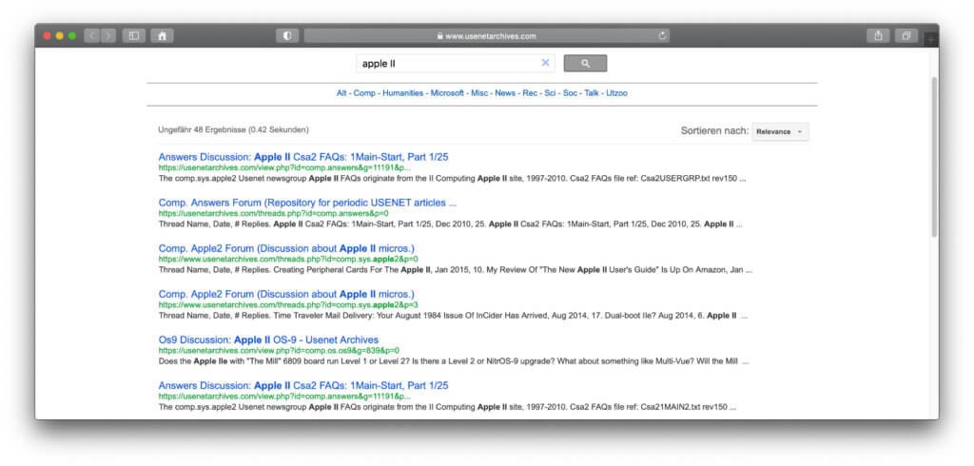974x466 pixels.
Task: Select the Microsoft newsgroup category
Action: 447,93
